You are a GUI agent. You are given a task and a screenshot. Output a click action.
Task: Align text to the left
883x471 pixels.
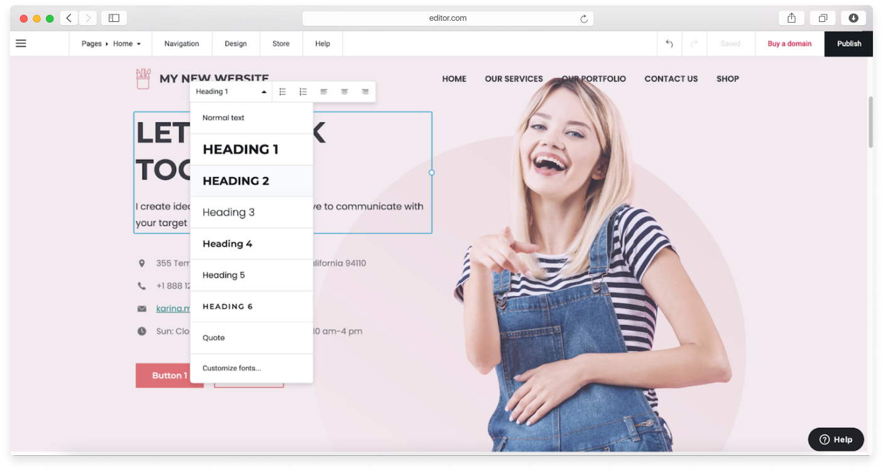(323, 92)
